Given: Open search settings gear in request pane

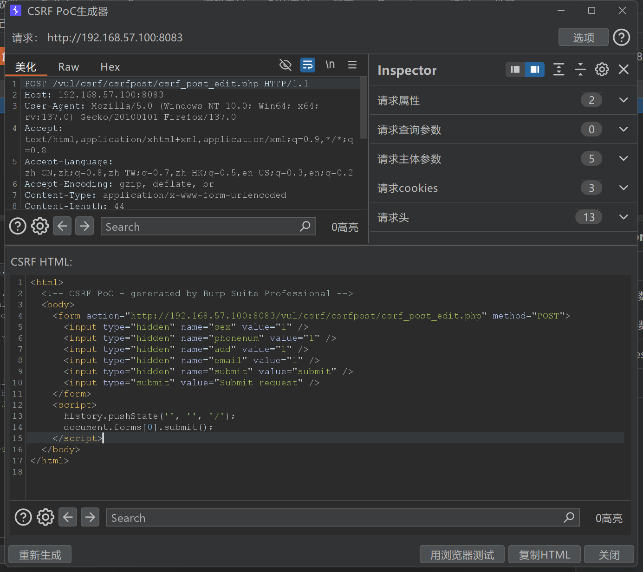Looking at the screenshot, I should click(x=40, y=227).
